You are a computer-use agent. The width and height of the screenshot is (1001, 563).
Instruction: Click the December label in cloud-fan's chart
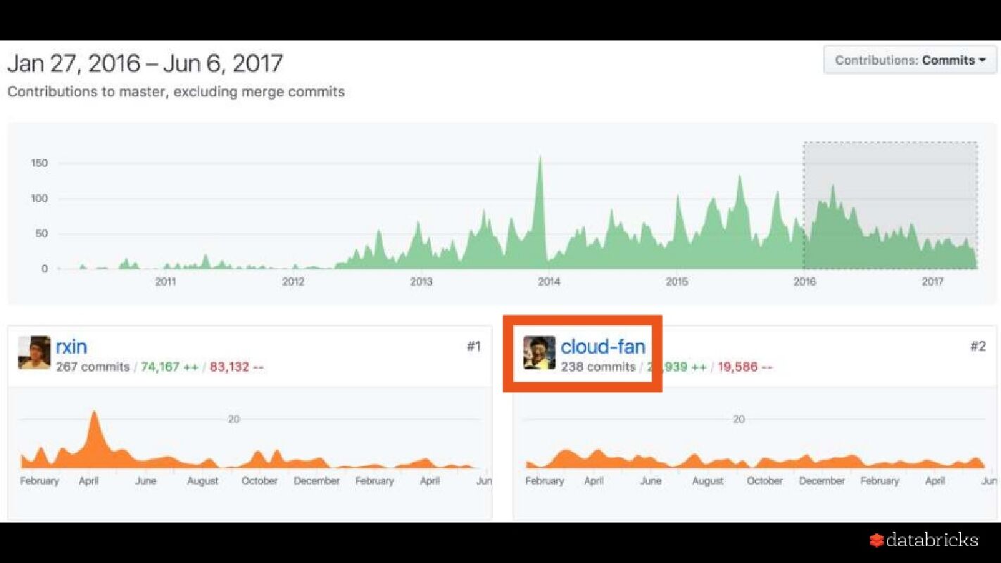tap(821, 481)
